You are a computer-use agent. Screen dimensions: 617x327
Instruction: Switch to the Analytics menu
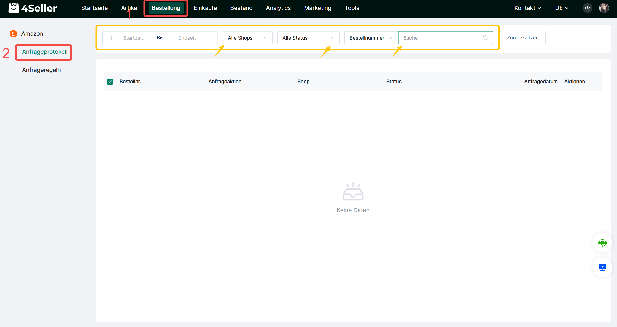click(278, 8)
